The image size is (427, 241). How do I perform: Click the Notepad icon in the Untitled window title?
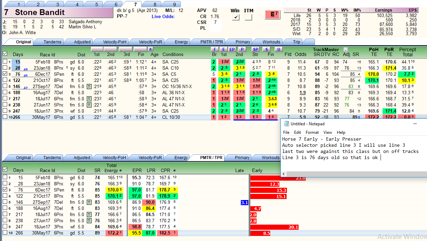(286, 124)
